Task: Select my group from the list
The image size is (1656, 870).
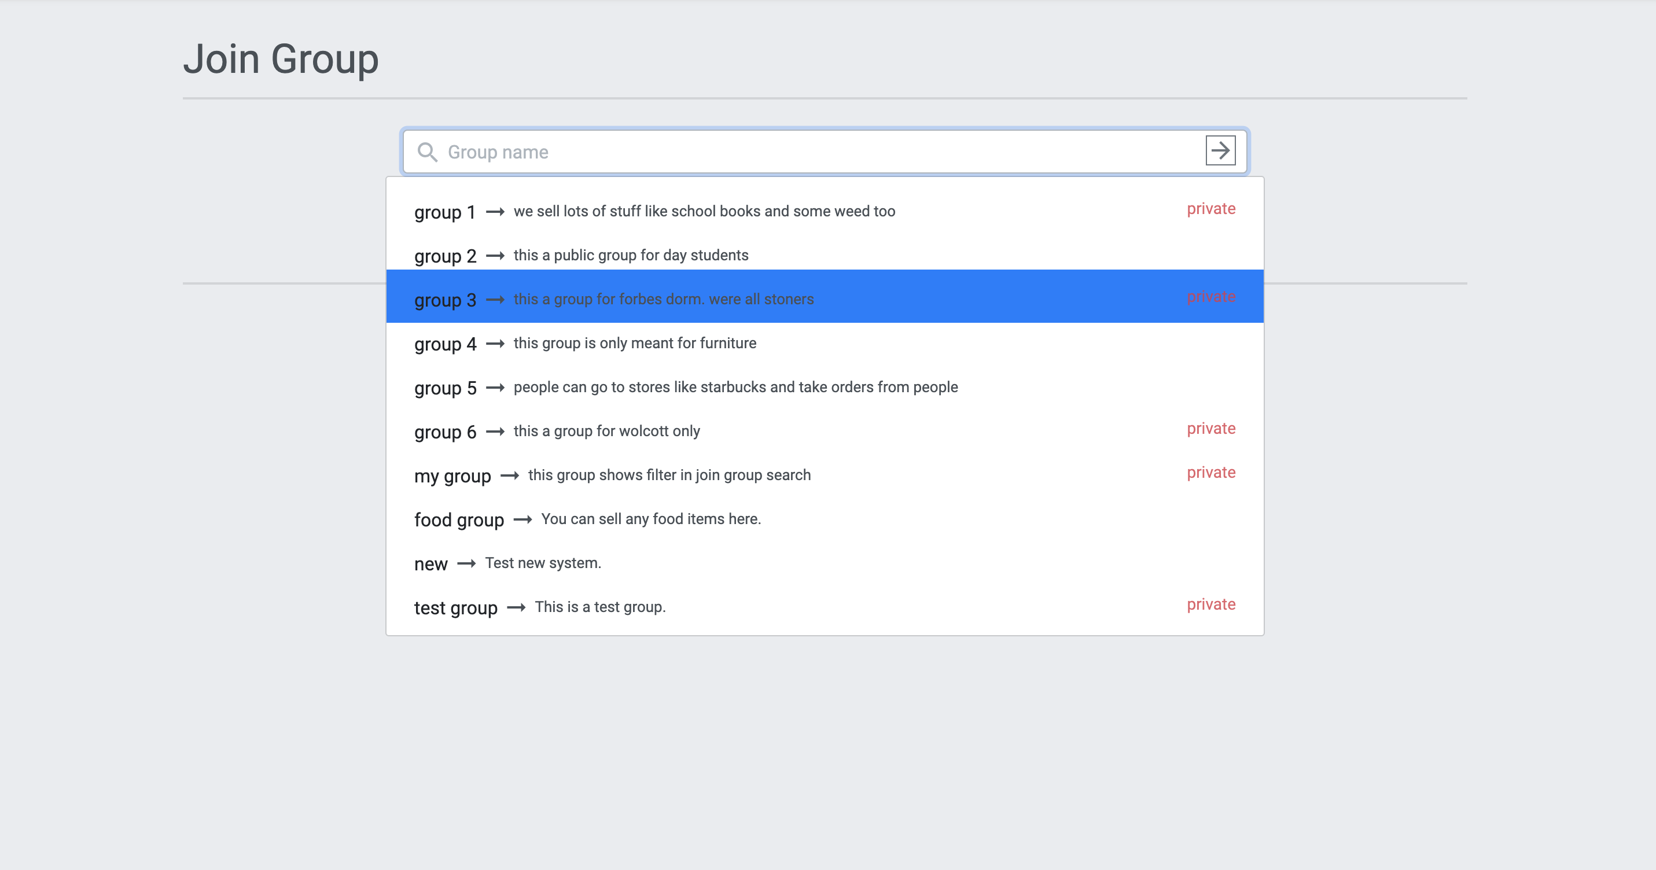Action: (x=825, y=475)
